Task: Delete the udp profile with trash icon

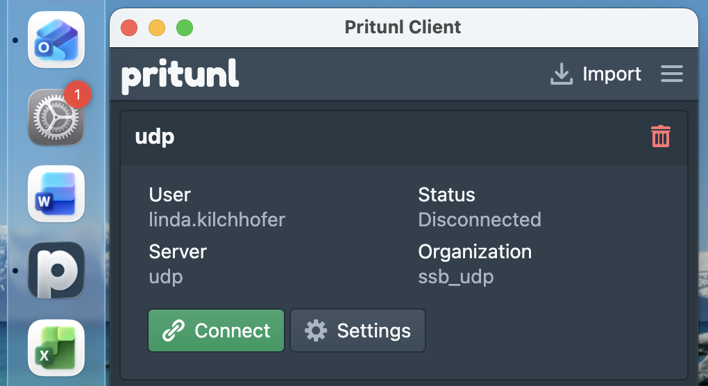Action: [x=660, y=136]
